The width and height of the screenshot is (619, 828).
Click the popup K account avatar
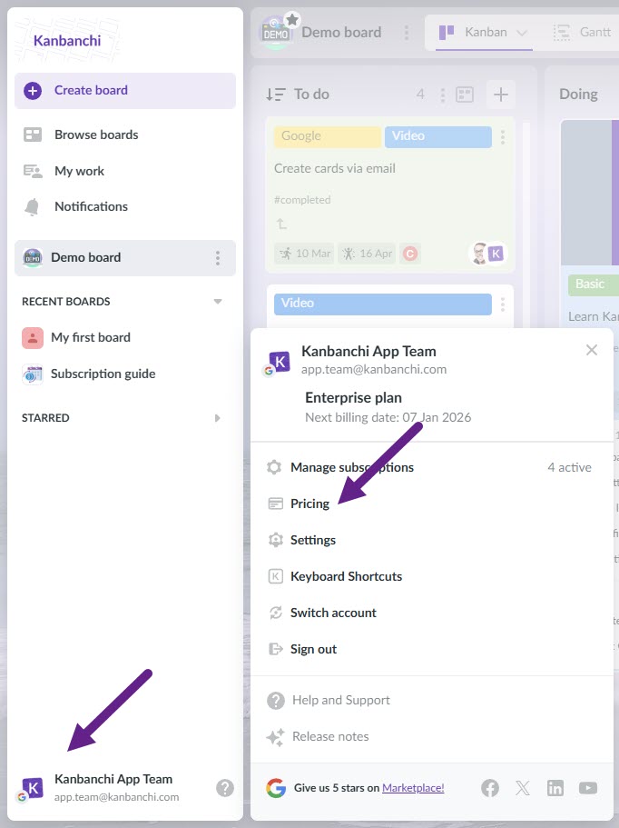[x=280, y=363]
